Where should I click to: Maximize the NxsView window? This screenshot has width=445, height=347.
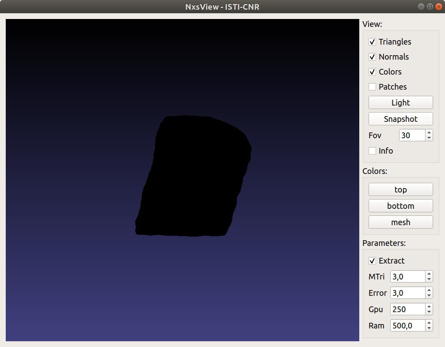(430, 7)
